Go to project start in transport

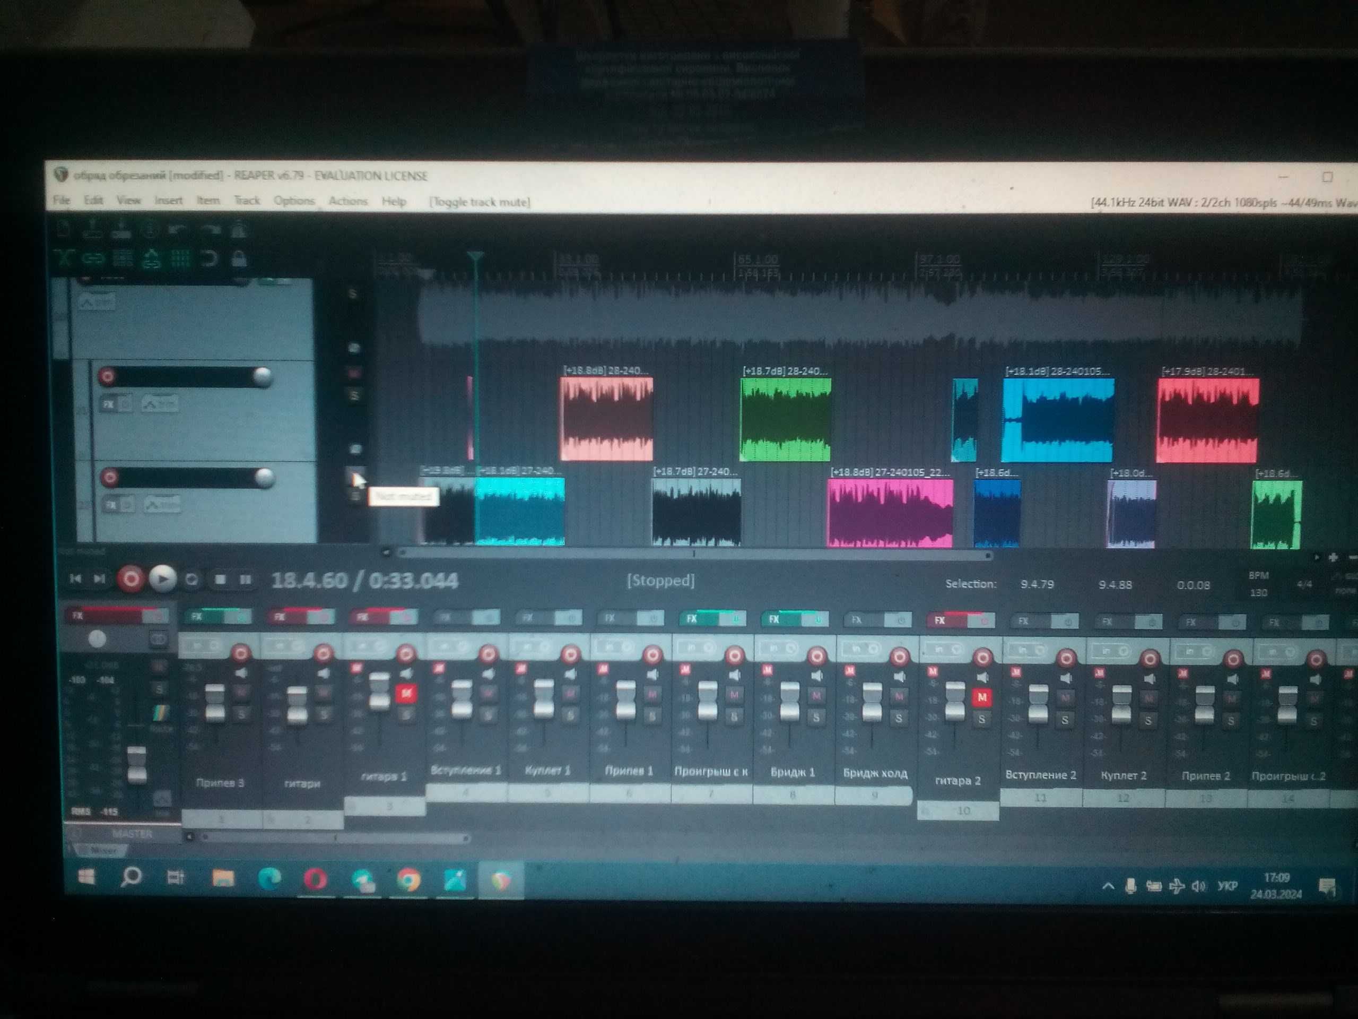point(75,578)
